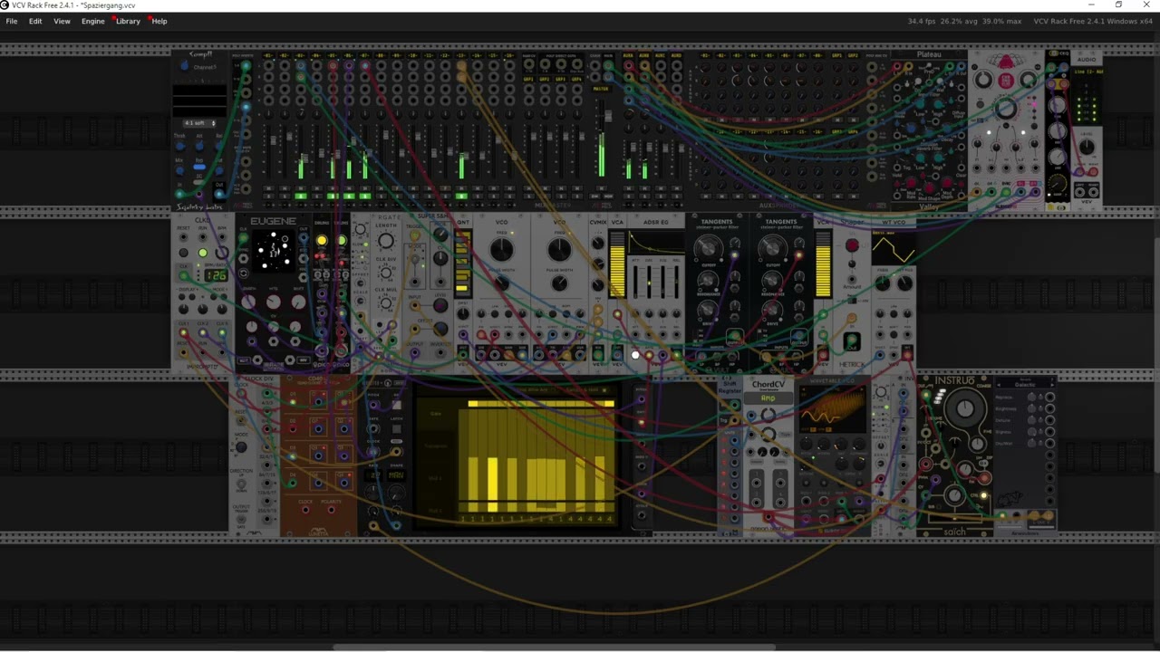Open the Edit menu
Image resolution: width=1160 pixels, height=652 pixels.
point(35,21)
